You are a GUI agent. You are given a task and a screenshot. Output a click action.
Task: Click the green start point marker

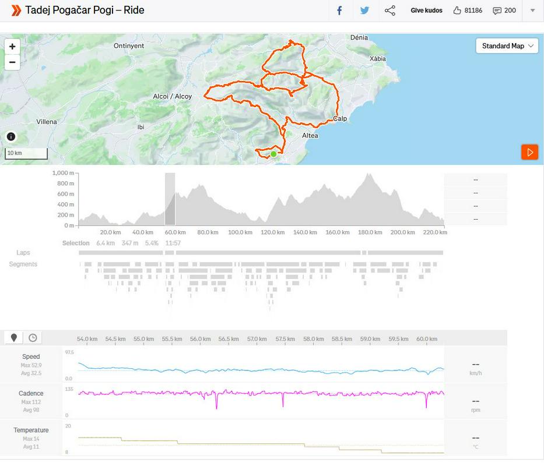(x=273, y=154)
